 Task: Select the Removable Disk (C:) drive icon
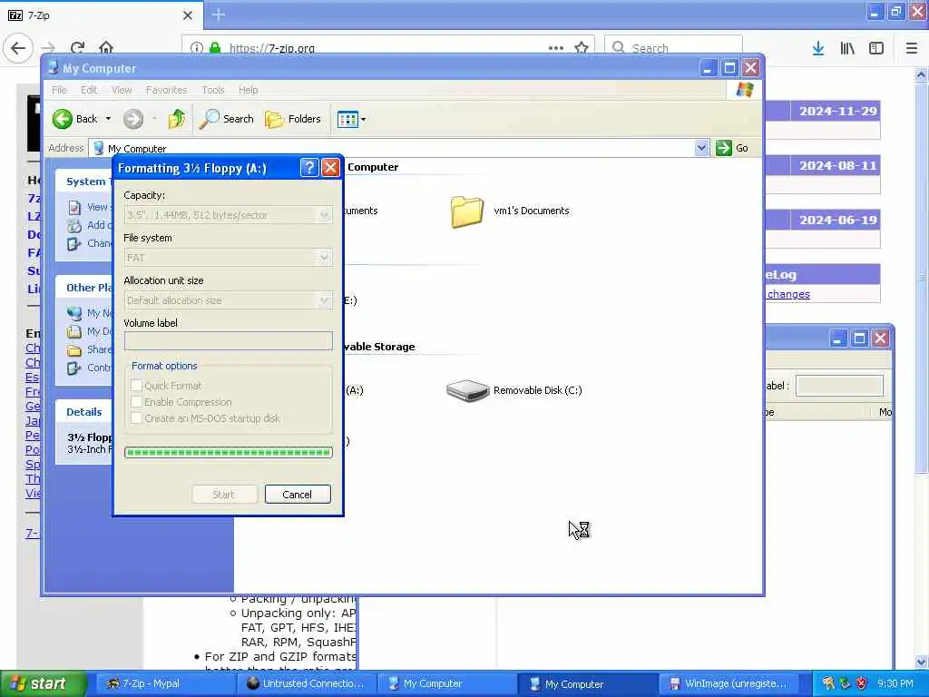[467, 390]
